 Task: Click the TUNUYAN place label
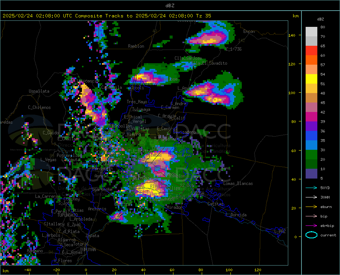pos(88,250)
